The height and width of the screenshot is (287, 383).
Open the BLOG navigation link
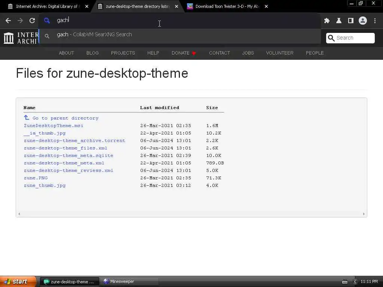coord(92,53)
